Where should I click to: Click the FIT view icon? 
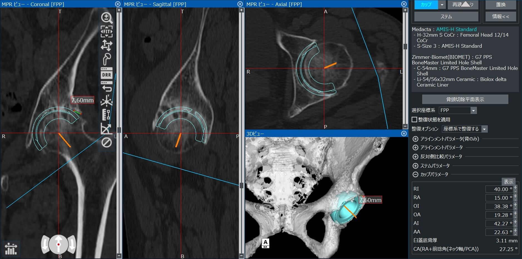coord(107,31)
